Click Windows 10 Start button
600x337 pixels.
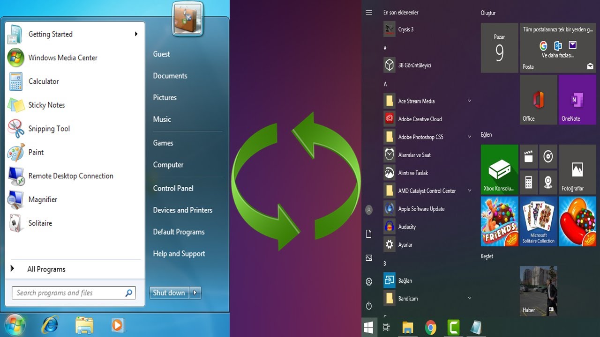[369, 328]
